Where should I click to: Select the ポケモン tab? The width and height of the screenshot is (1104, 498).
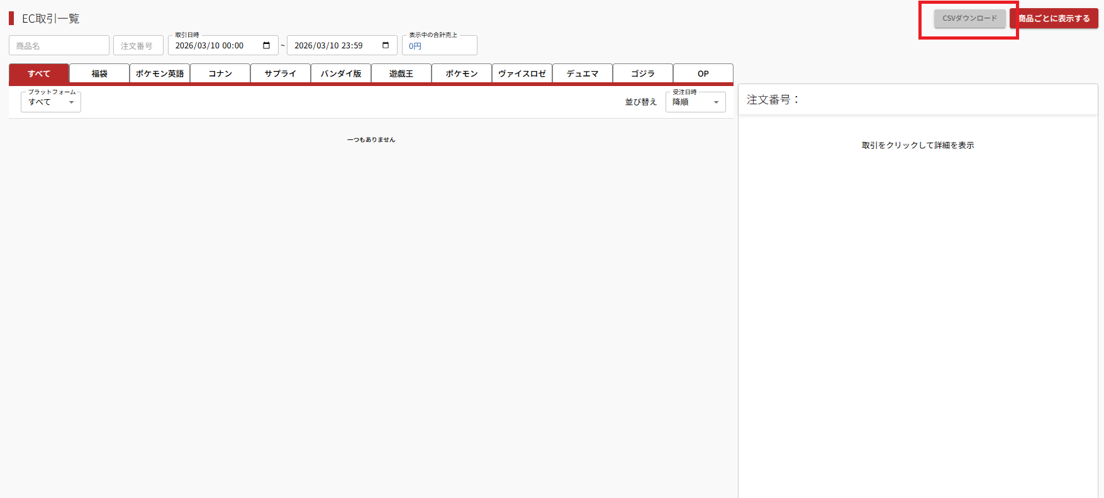tap(462, 73)
